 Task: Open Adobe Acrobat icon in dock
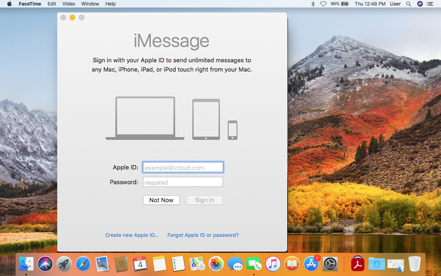tap(358, 264)
